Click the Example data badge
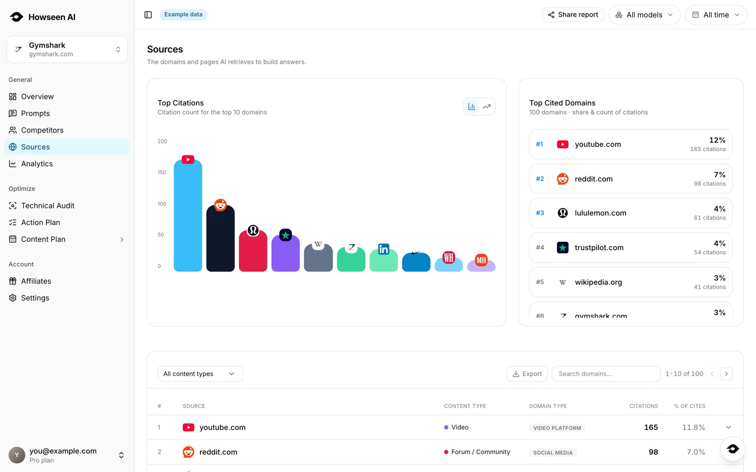Viewport: 756px width, 472px height. (x=183, y=15)
